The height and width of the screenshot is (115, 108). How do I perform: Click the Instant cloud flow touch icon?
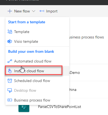pos(10,71)
